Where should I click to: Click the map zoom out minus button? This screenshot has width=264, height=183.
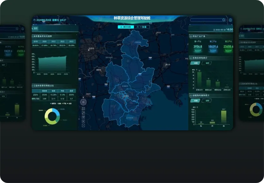pos(83,126)
